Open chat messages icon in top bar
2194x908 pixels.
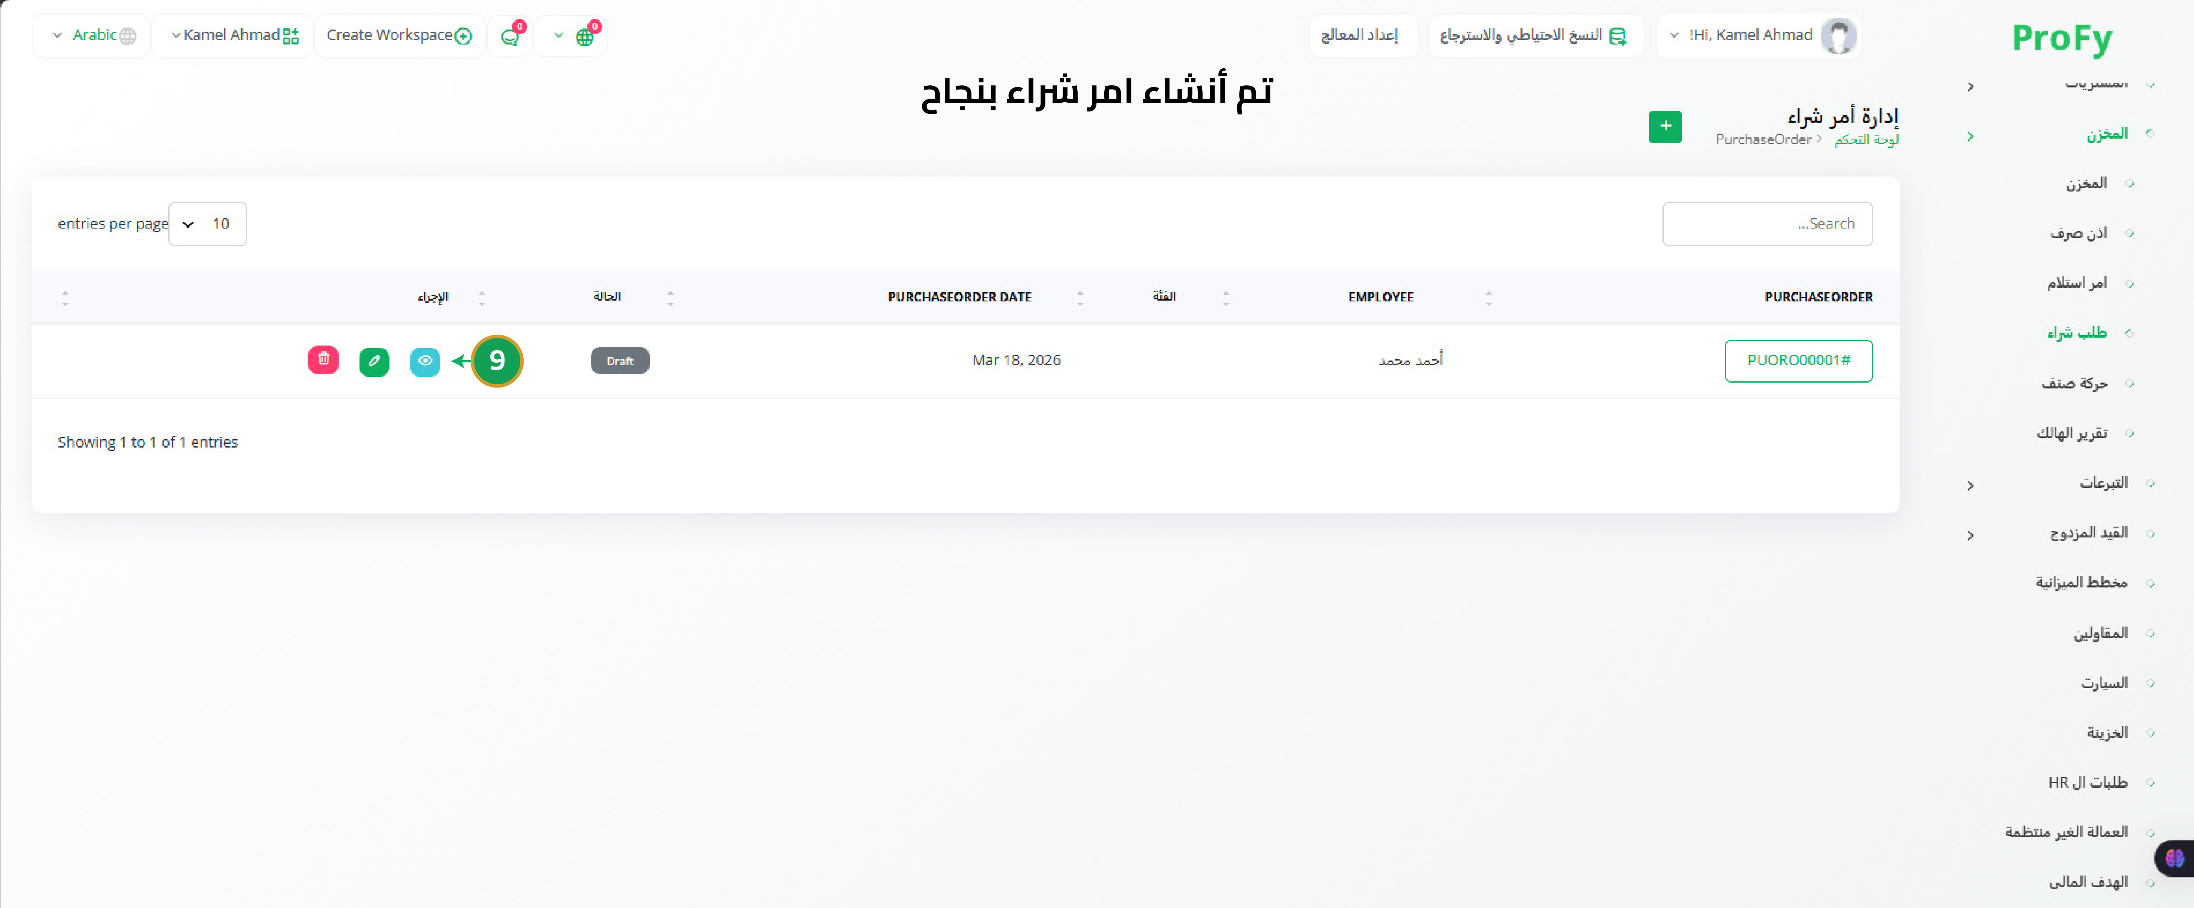(x=511, y=36)
